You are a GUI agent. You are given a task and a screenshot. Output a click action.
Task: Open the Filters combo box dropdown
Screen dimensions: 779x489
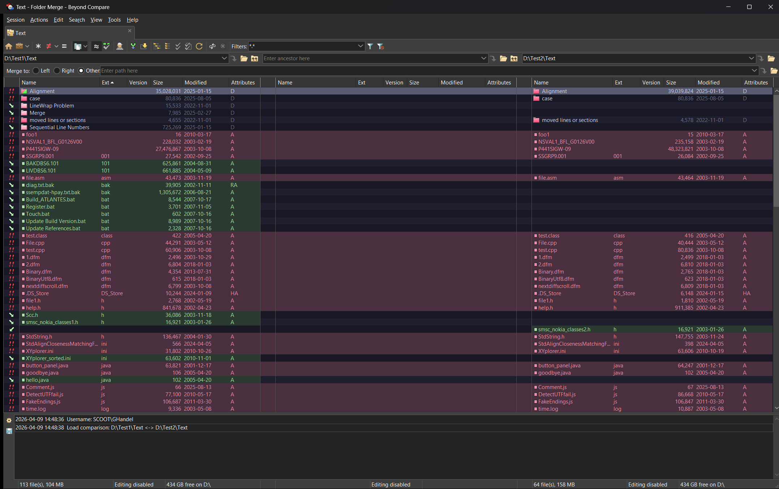coord(360,46)
